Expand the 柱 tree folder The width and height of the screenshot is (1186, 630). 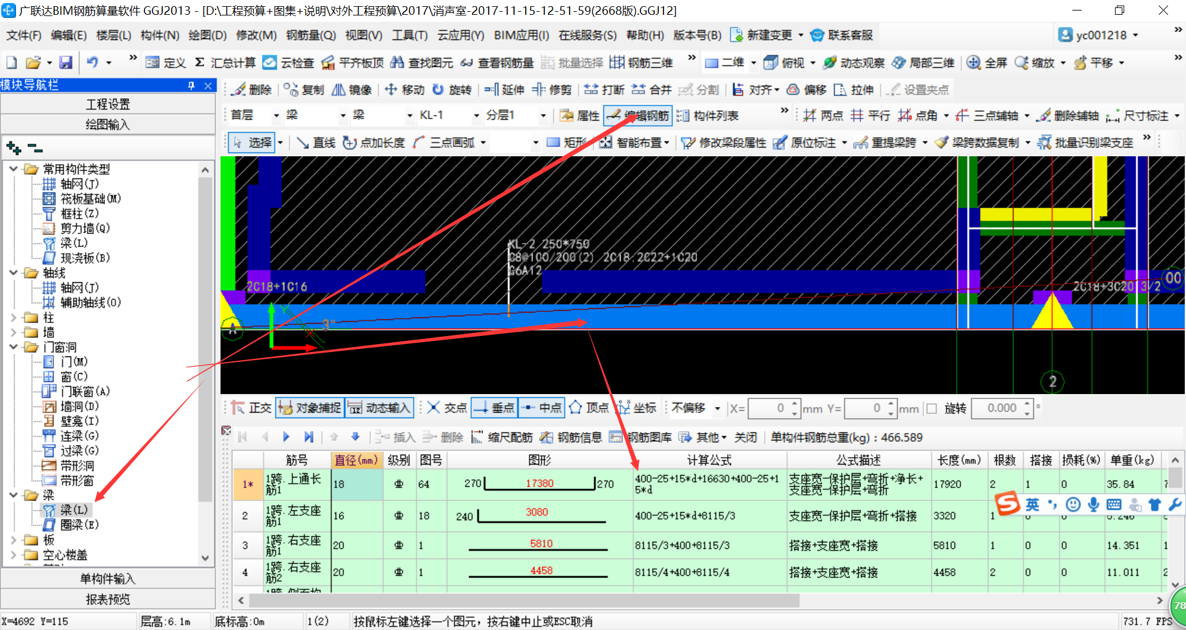pos(14,317)
